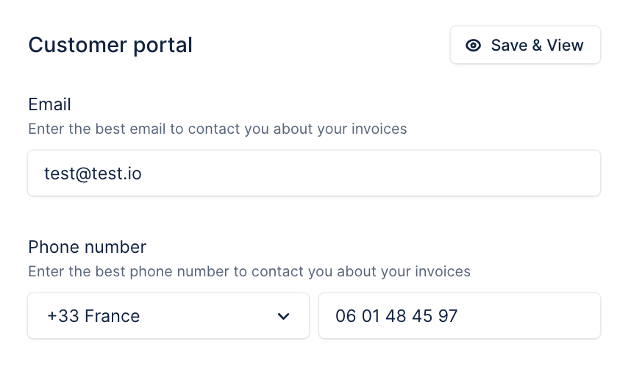Click the phone number helper description text

[249, 272]
